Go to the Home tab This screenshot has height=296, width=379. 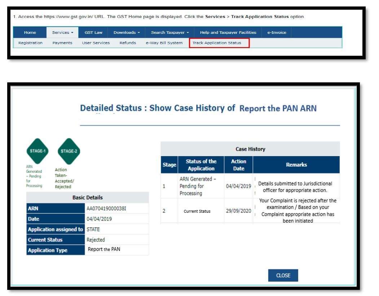tap(30, 32)
